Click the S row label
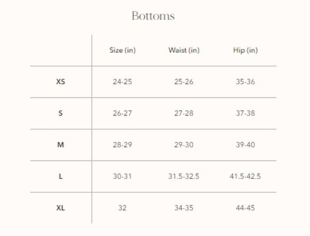The width and height of the screenshot is (310, 236). (x=60, y=113)
